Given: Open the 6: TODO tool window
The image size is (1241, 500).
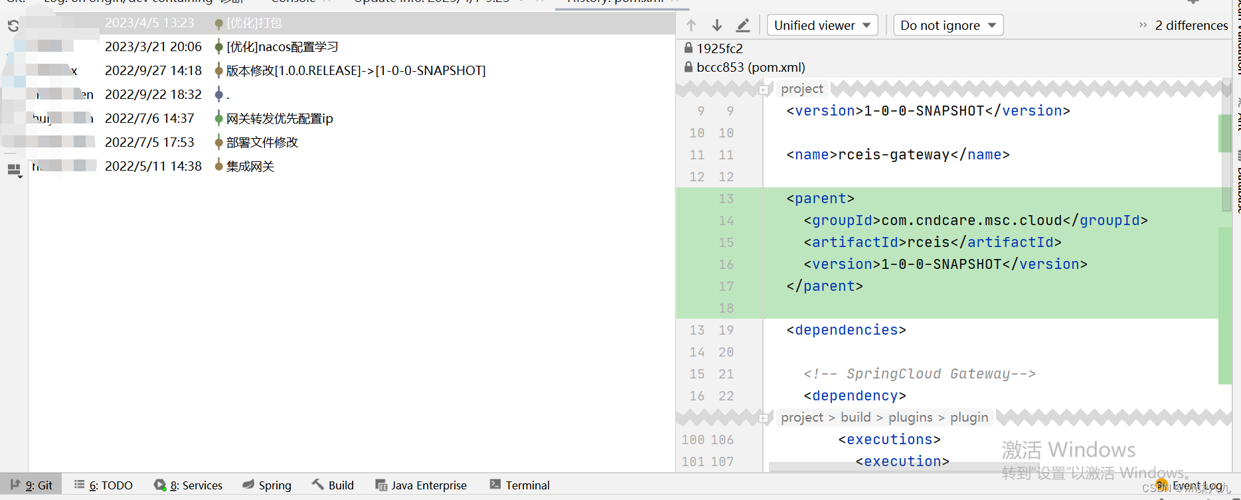Looking at the screenshot, I should (103, 485).
